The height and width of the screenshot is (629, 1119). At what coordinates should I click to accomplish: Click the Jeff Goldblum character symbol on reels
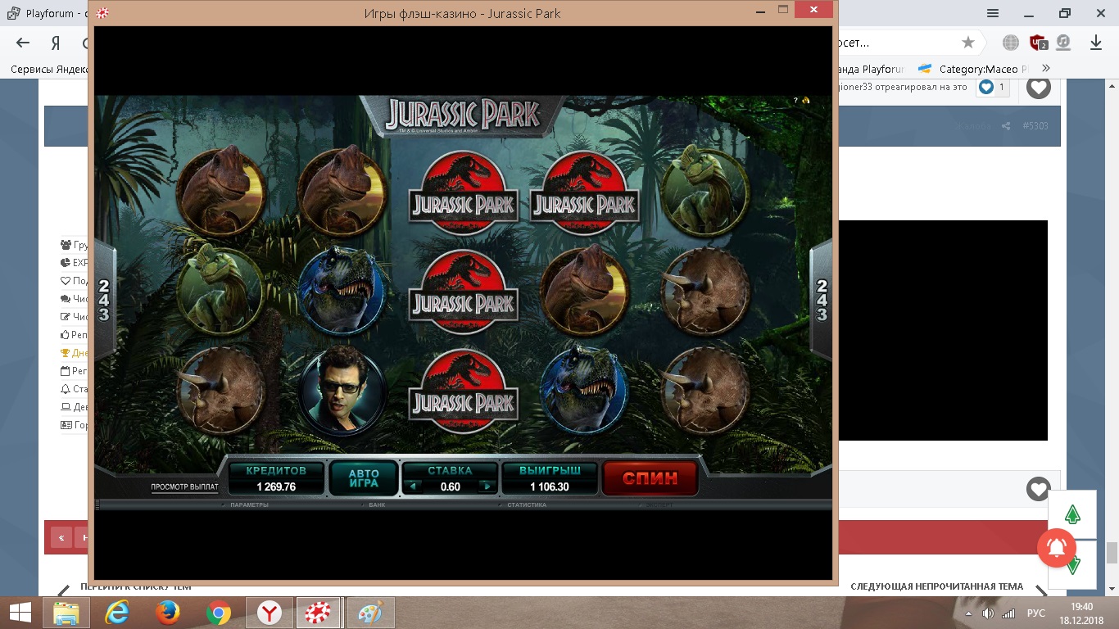(x=342, y=391)
